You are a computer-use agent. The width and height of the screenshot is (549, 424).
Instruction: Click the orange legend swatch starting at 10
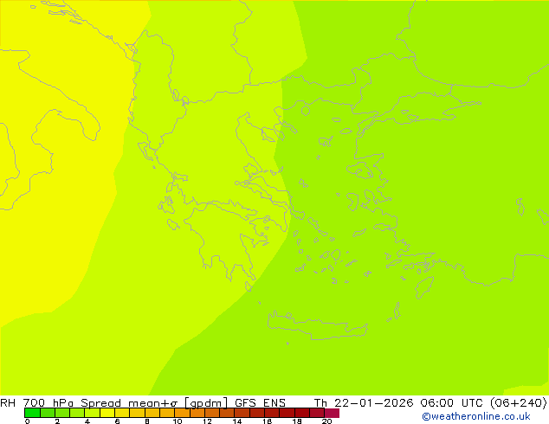(182, 413)
